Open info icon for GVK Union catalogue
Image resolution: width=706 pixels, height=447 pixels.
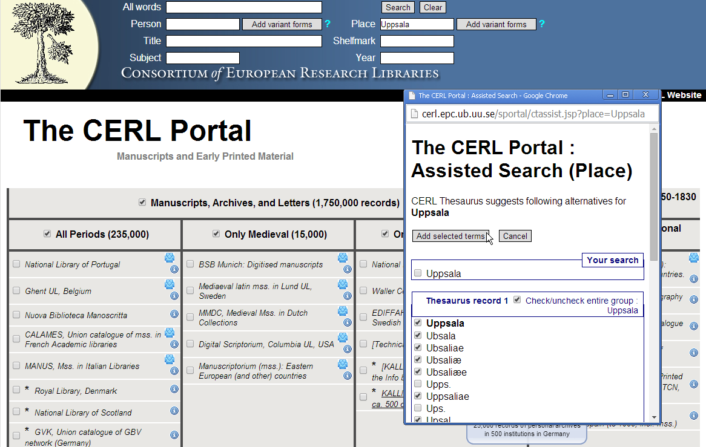coord(174,435)
